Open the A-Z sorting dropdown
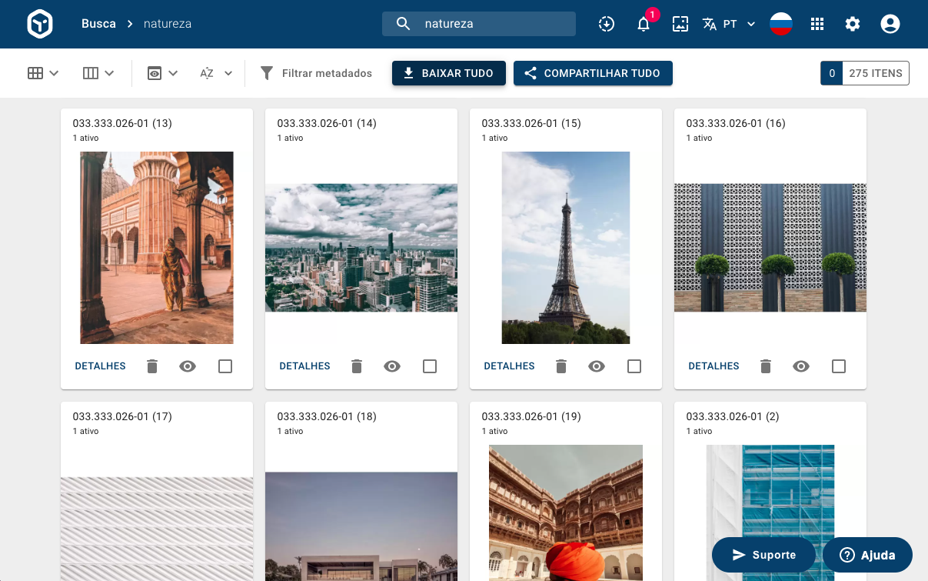 tap(216, 73)
